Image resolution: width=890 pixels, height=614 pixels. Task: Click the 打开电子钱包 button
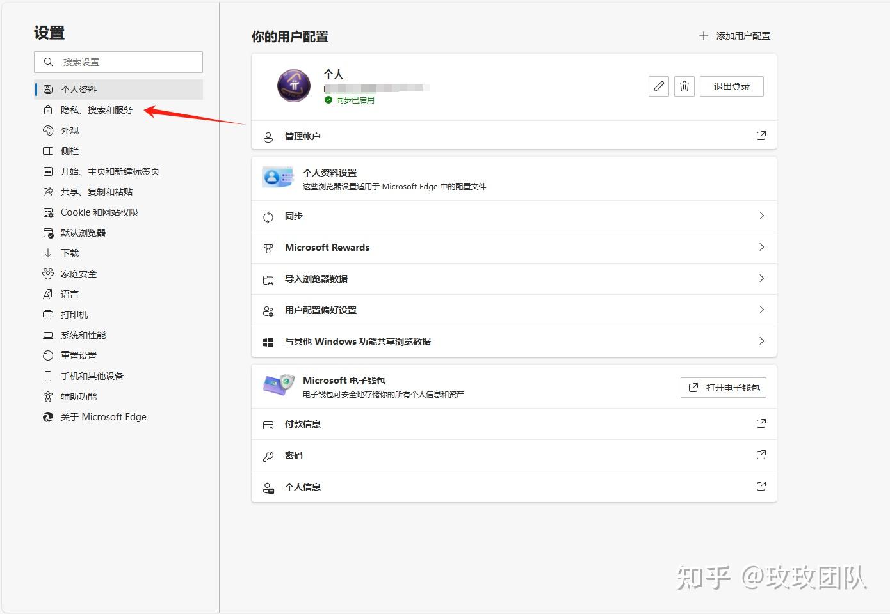click(x=723, y=387)
